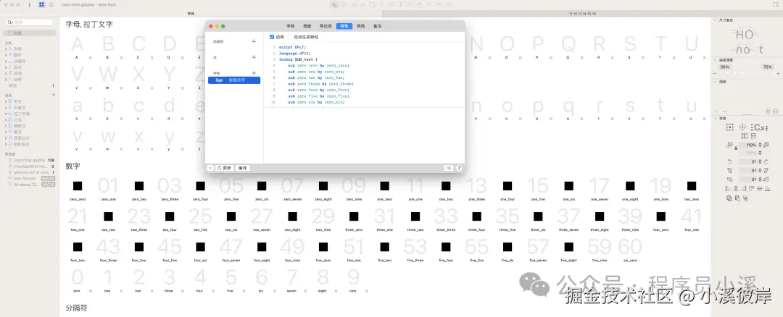The width and height of the screenshot is (783, 317).
Task: Flip selection vertically in transform panel
Action: (753, 136)
